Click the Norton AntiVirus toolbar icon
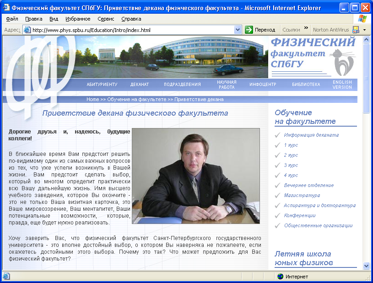 356,30
